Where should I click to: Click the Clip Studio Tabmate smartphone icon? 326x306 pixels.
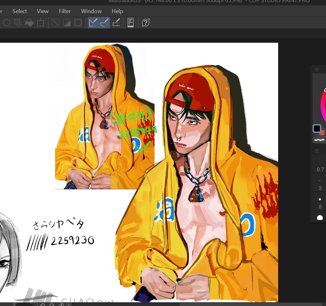tap(130, 22)
